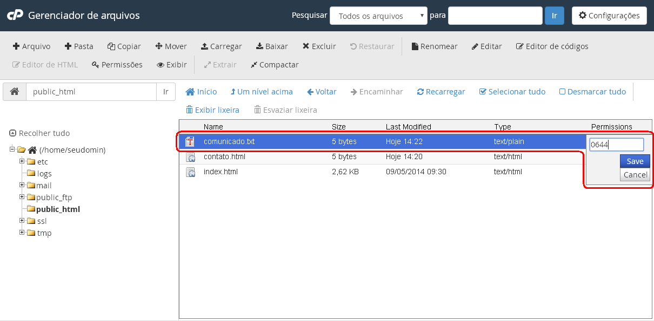Viewport: 654px width, 321px height.
Task: Click the Encaminhar forward link
Action: click(377, 92)
